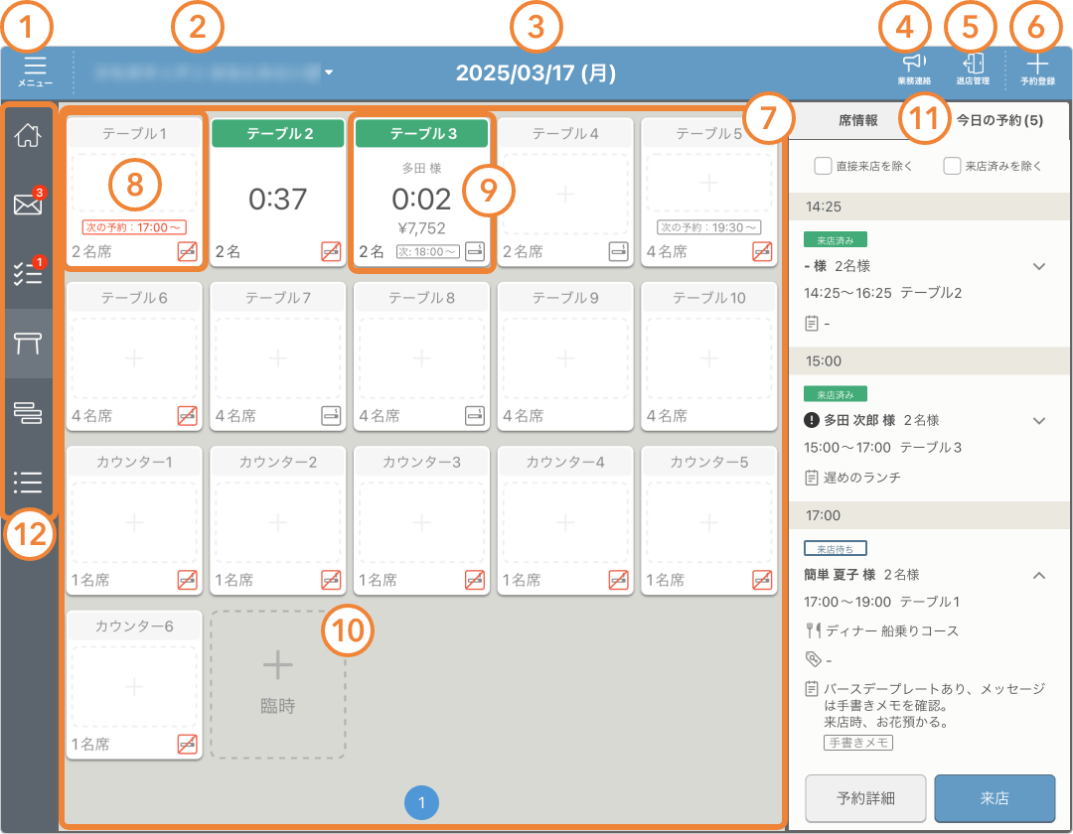Collapse 簡単 夏子 reservation chevron
Viewport: 1073px width, 834px height.
[x=1039, y=575]
